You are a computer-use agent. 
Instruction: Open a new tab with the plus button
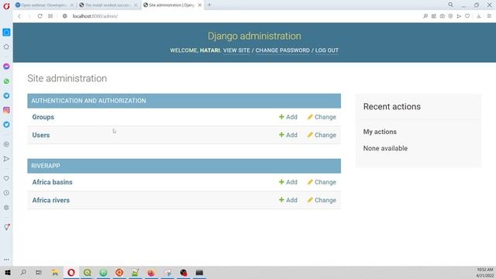(x=209, y=5)
